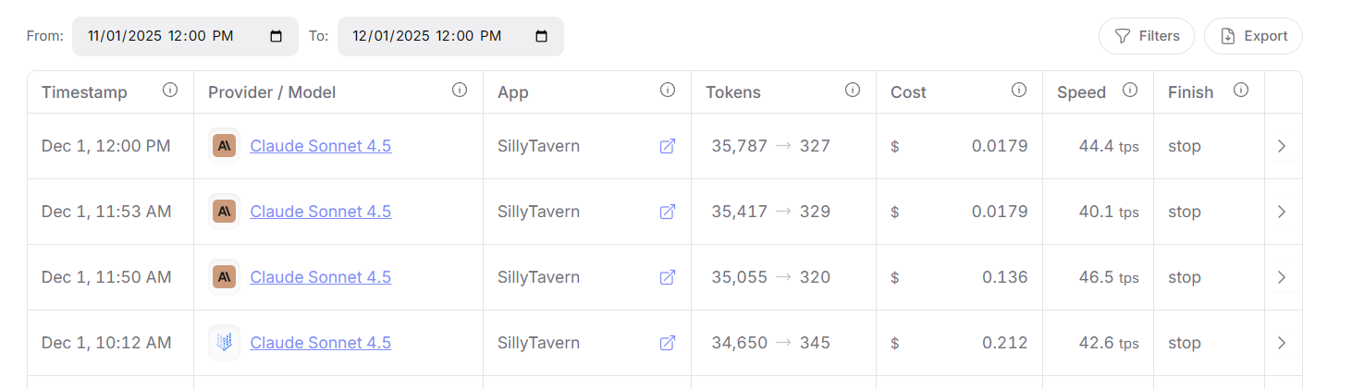Open the Filters panel
Image resolution: width=1352 pixels, height=389 pixels.
coord(1147,36)
